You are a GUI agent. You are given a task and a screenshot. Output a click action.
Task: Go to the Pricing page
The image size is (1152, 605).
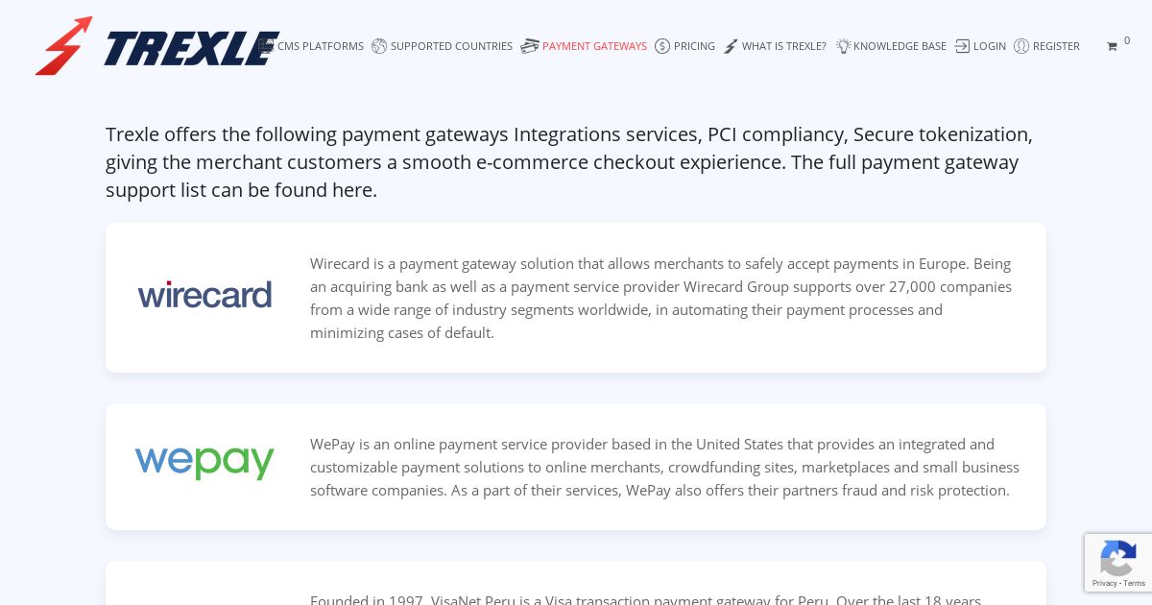(694, 46)
